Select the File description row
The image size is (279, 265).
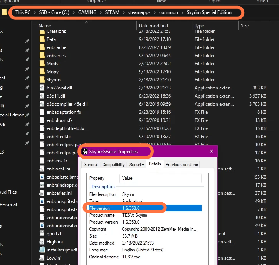[x=145, y=194]
